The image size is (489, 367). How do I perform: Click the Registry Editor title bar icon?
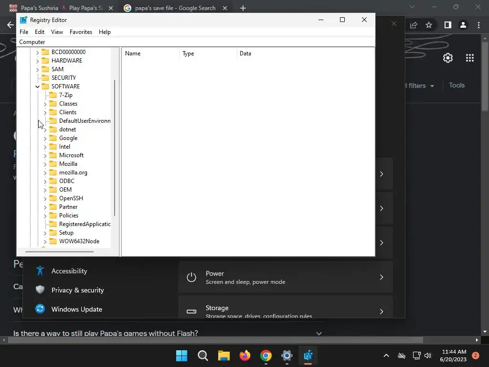coord(23,20)
